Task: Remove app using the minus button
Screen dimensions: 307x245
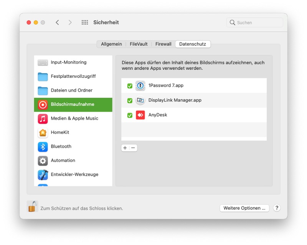Action: click(133, 148)
